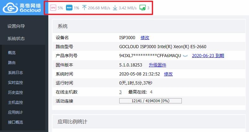Click the 206.68 MB/s upload rate

click(99, 8)
